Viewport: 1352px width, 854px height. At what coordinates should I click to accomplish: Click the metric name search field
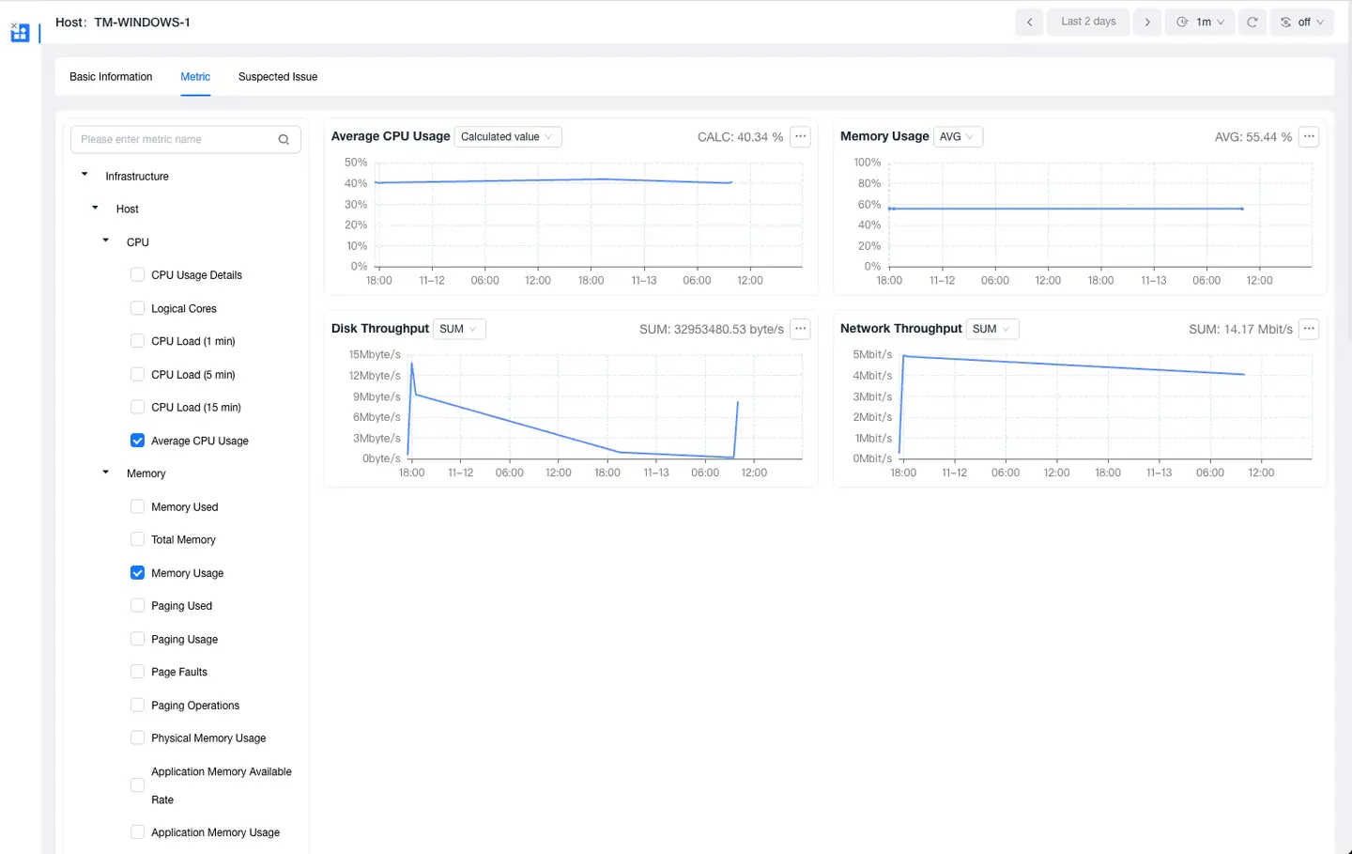pyautogui.click(x=174, y=139)
